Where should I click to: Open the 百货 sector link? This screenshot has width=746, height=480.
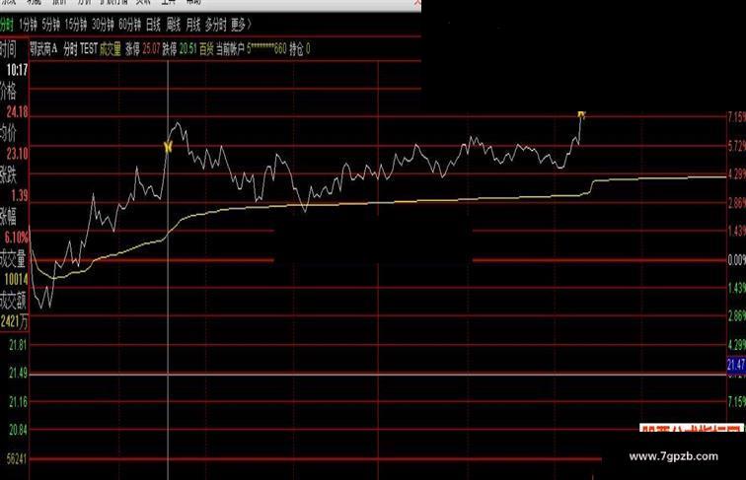point(206,48)
